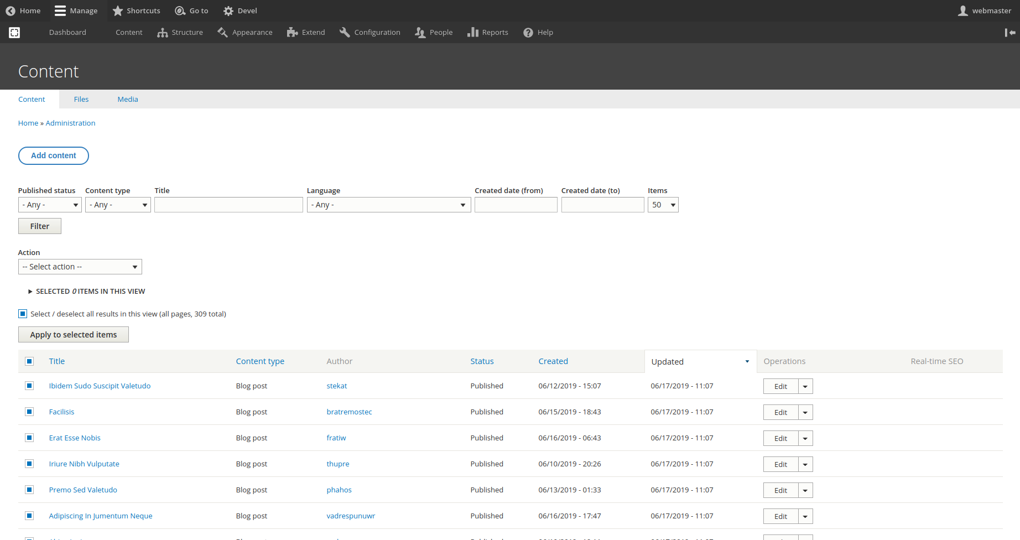Open the author link stekat
Image resolution: width=1020 pixels, height=540 pixels.
(336, 386)
